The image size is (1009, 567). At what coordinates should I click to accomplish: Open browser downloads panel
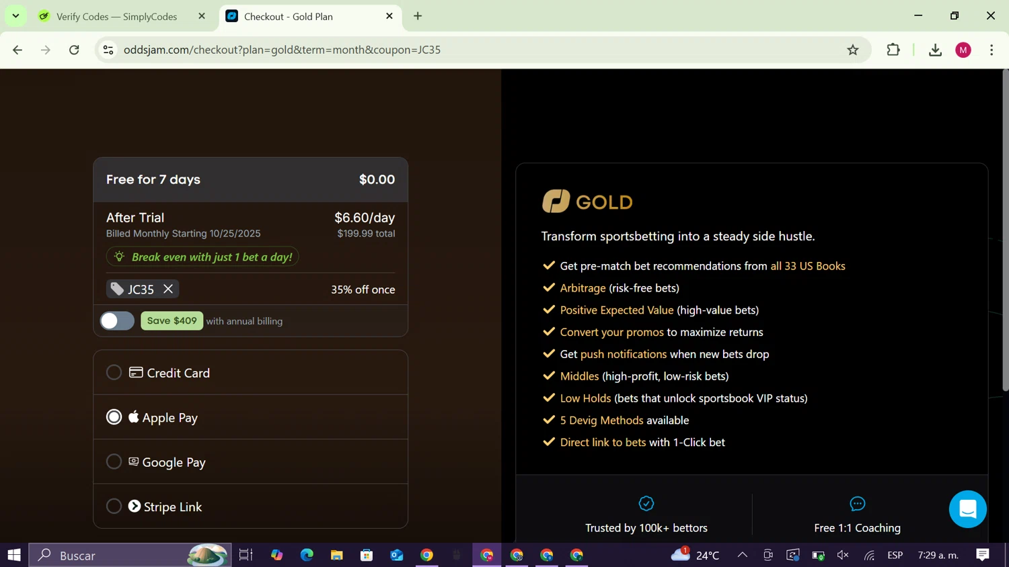(x=935, y=50)
